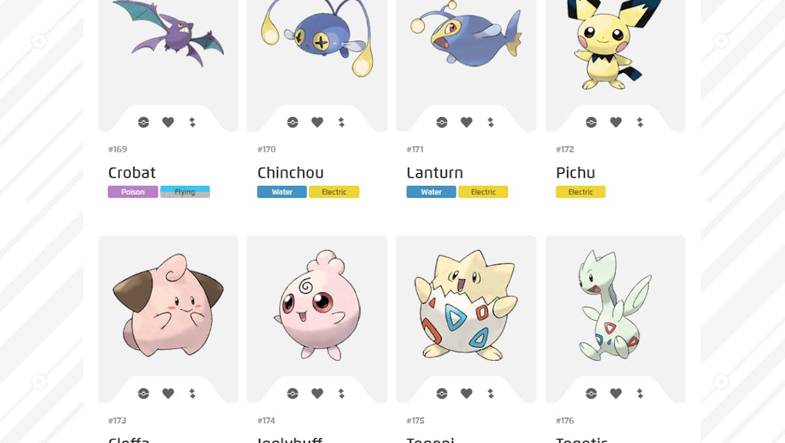Select the Poison type tag on Crobat
Image resolution: width=785 pixels, height=443 pixels.
click(x=132, y=192)
